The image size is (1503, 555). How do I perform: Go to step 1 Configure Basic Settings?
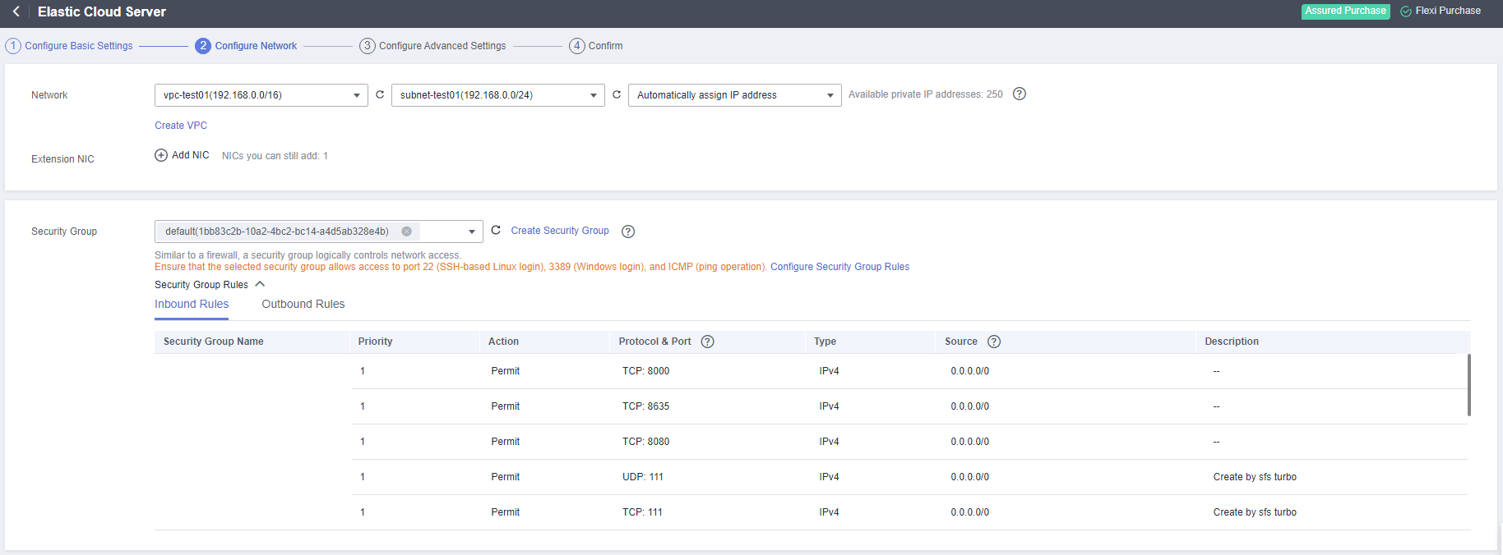[x=70, y=46]
